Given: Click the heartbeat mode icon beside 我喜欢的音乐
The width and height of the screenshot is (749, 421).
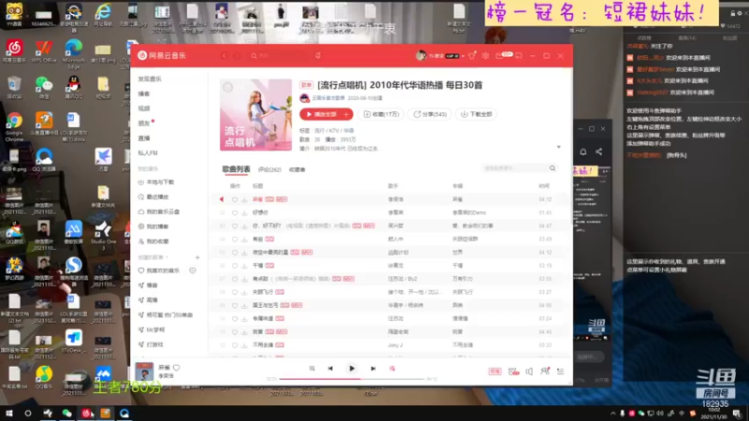Looking at the screenshot, I should (193, 270).
